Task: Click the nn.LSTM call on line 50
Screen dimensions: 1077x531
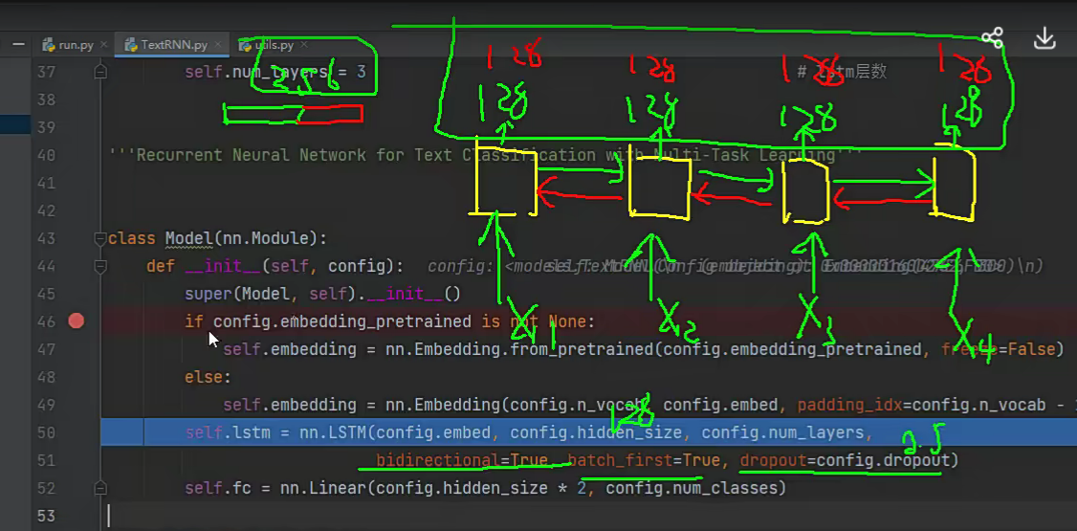Action: pos(321,432)
